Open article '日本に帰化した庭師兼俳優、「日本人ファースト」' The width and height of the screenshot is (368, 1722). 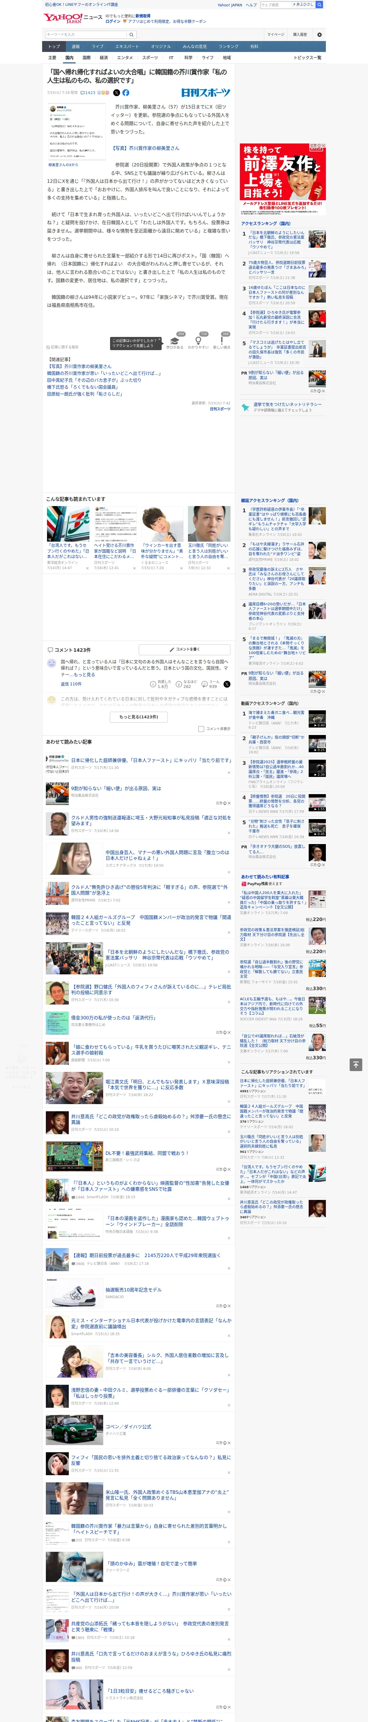tap(151, 760)
